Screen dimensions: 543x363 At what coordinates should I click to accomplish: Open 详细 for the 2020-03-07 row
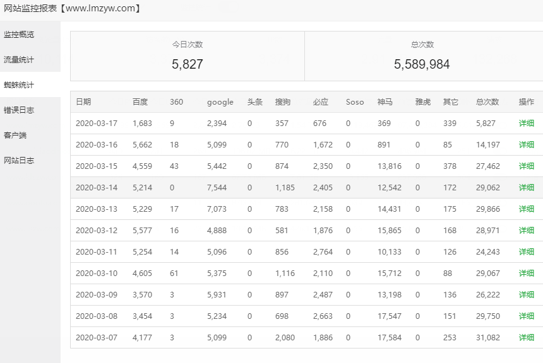coord(526,338)
